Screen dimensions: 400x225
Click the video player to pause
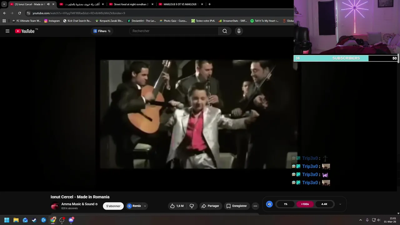(198, 114)
